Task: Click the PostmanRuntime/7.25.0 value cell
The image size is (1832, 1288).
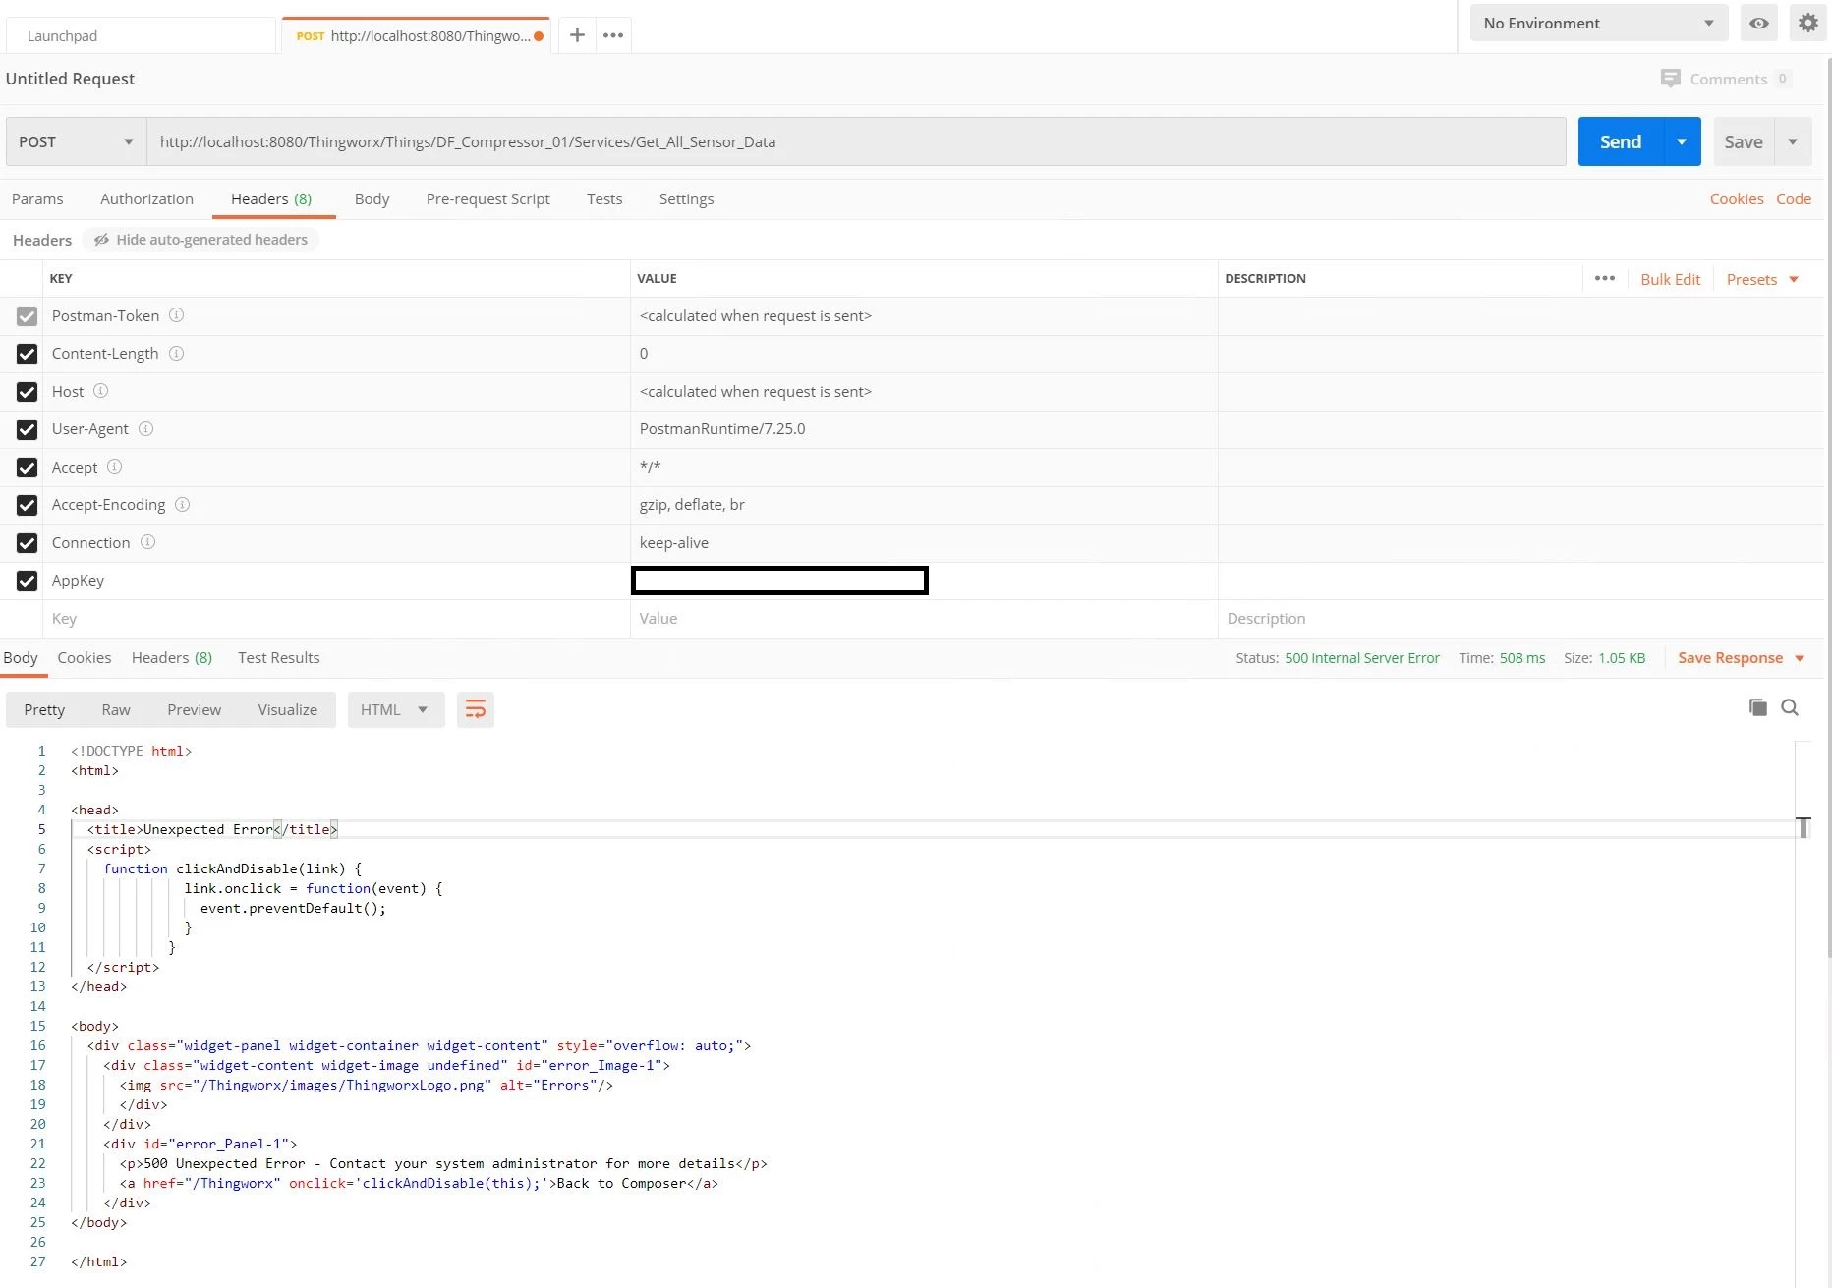Action: coord(924,429)
